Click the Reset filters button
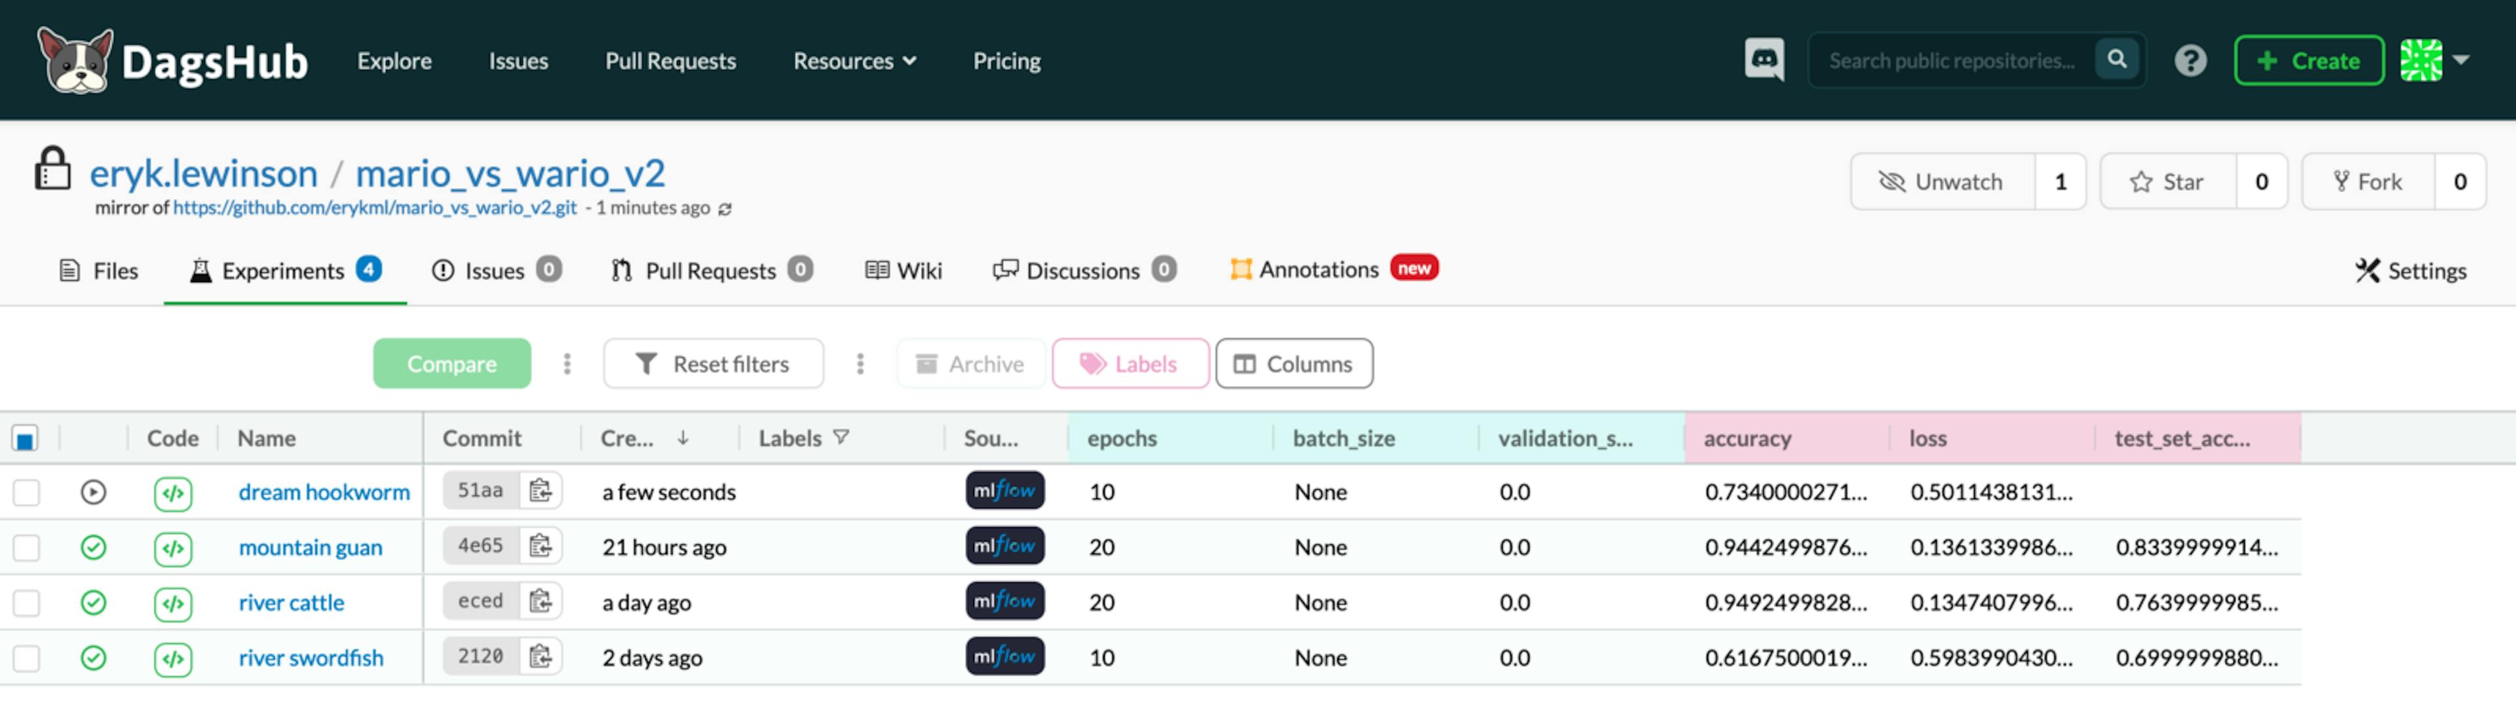This screenshot has height=712, width=2516. pos(713,364)
